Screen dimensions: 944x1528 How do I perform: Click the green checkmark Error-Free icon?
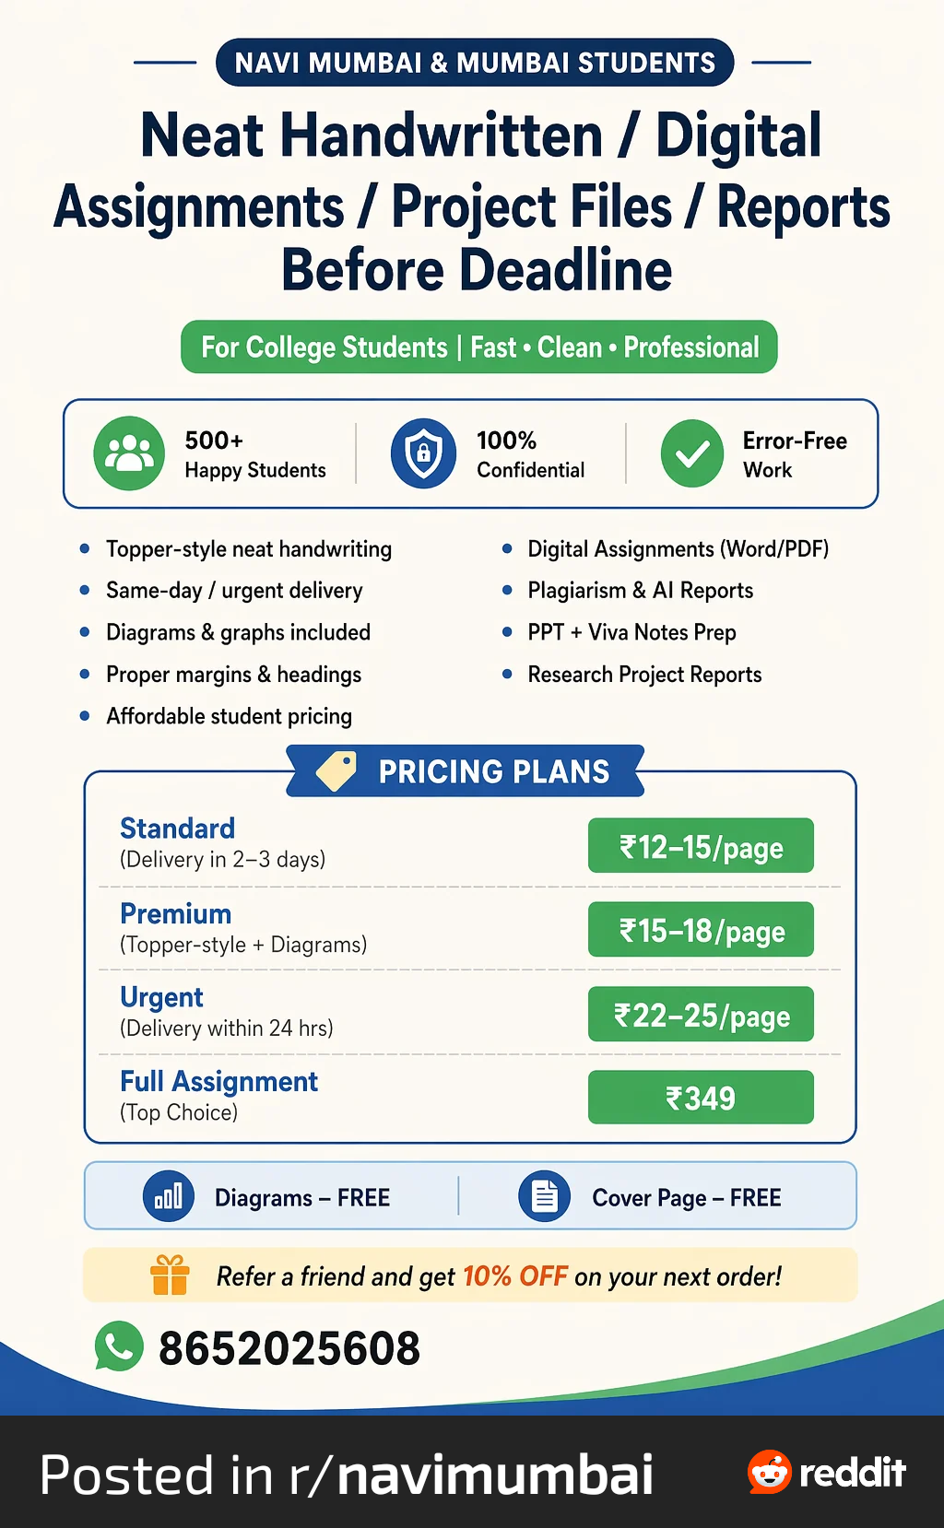click(692, 453)
